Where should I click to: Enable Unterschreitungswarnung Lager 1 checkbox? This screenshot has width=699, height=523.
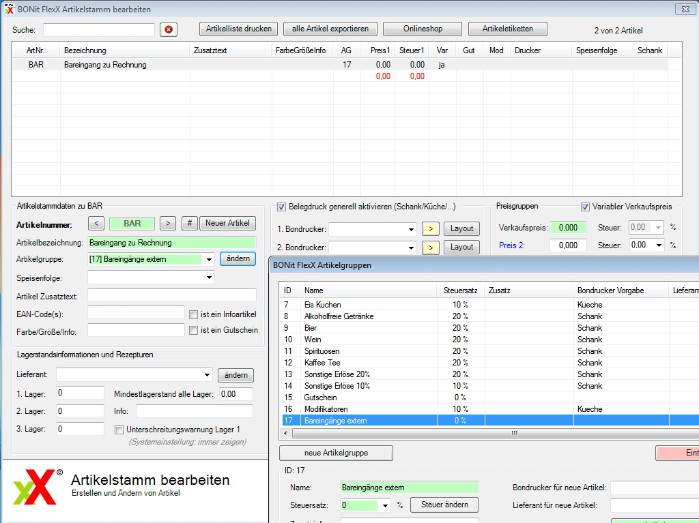coord(119,430)
